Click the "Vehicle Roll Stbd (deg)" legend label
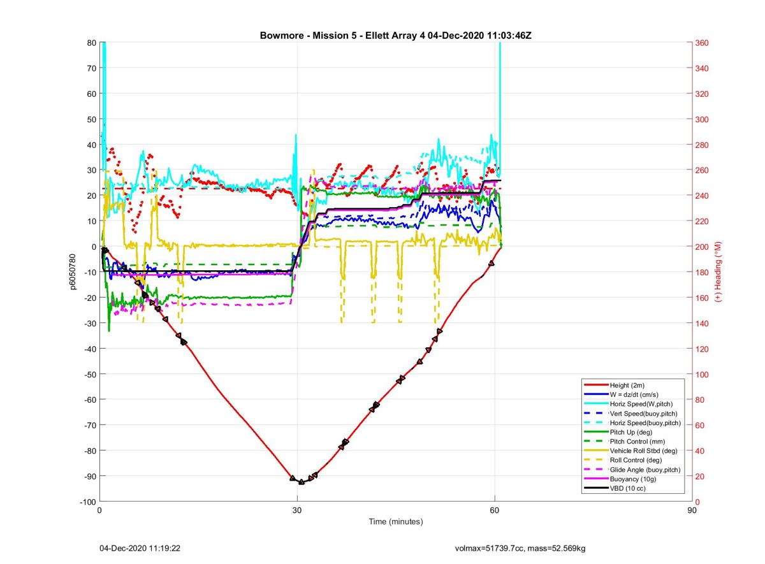The height and width of the screenshot is (564, 765). pyautogui.click(x=643, y=451)
